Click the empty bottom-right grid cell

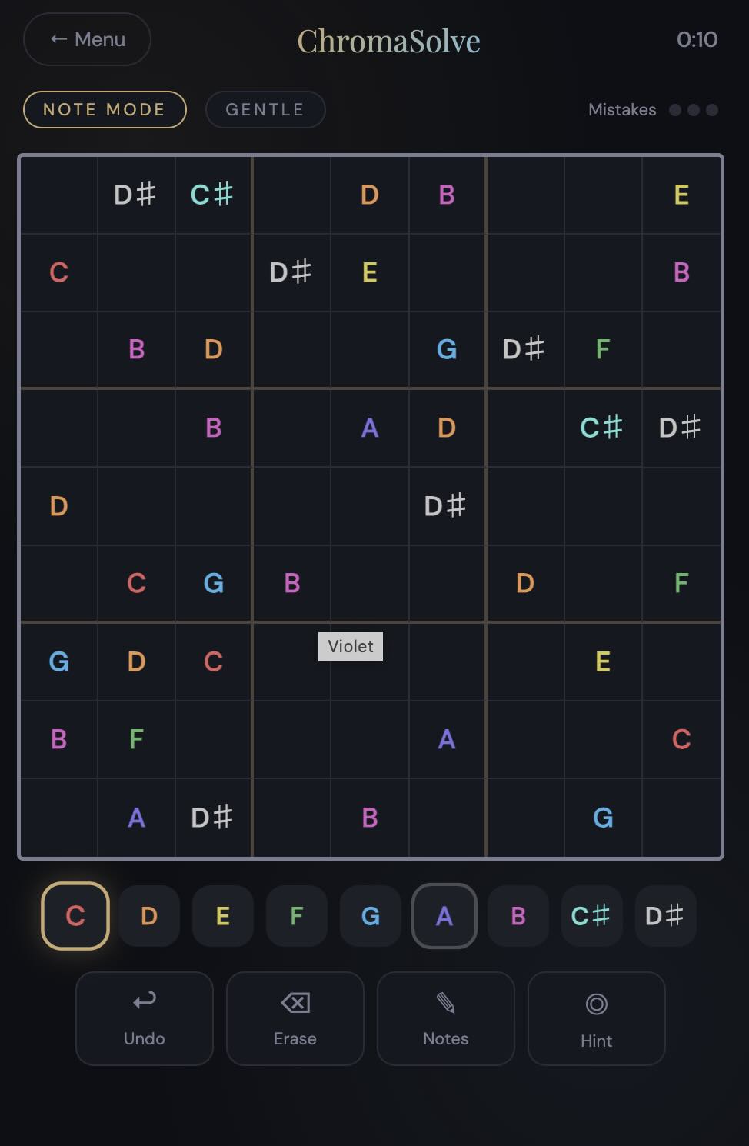pos(681,818)
